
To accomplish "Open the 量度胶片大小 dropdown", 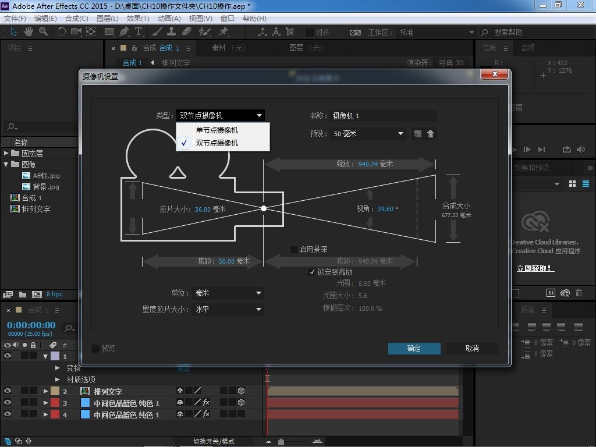I will point(228,310).
